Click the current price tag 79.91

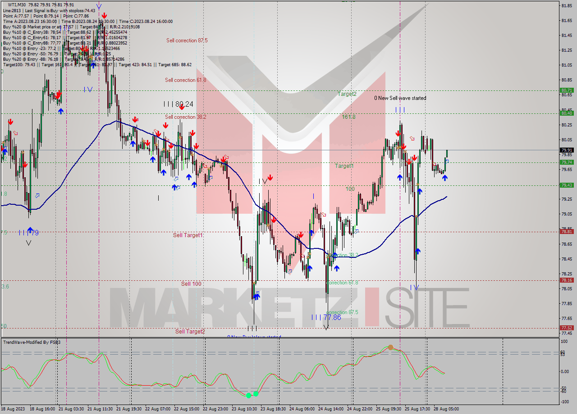[567, 150]
